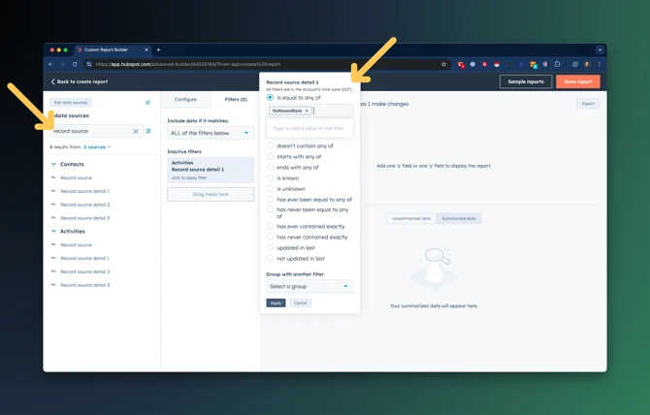Select the 'is known' radio

coord(270,178)
